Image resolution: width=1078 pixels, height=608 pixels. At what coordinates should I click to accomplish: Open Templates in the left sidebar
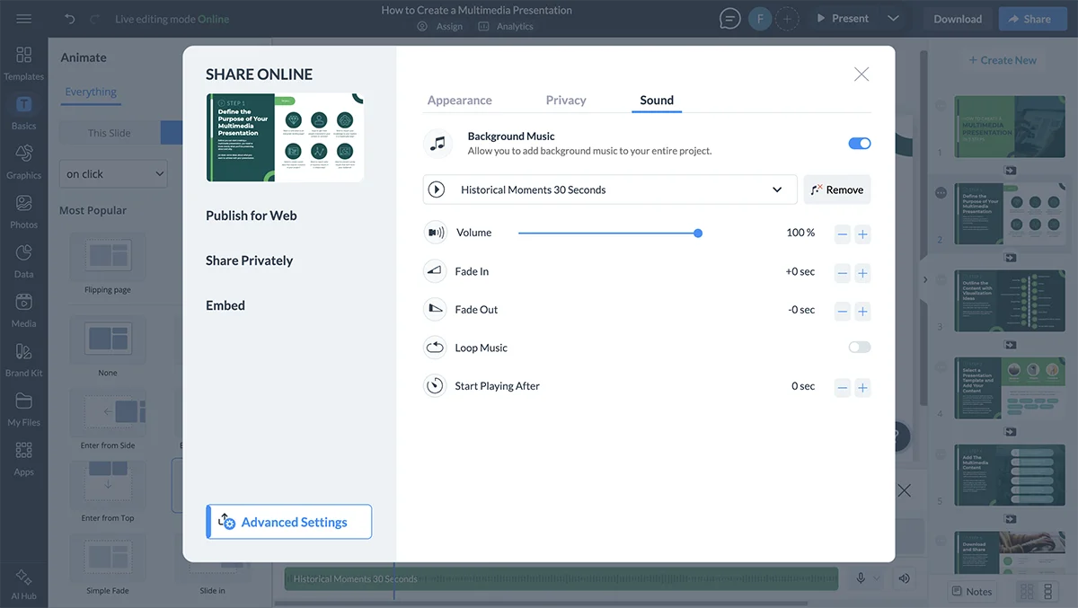(x=23, y=63)
